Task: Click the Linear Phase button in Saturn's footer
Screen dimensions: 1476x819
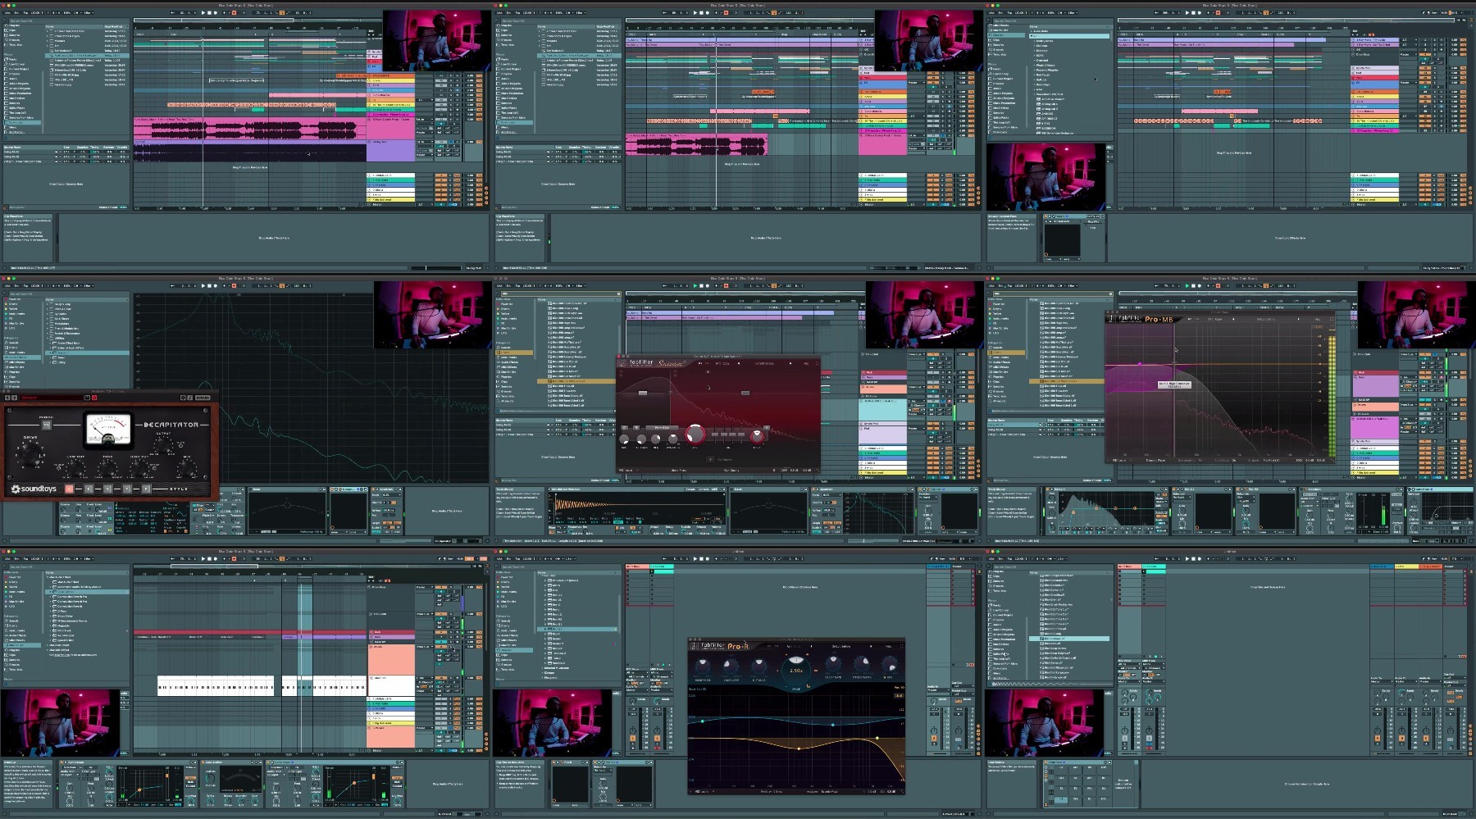Action: click(679, 471)
